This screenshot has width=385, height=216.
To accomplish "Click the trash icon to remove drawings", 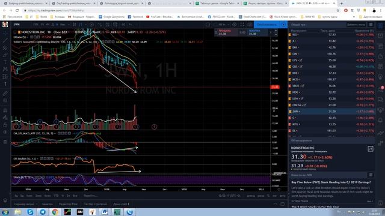I will (x=5, y=142).
